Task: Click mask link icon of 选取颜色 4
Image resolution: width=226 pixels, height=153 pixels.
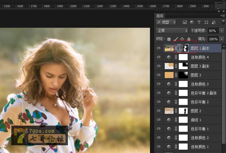Action: pos(176,57)
